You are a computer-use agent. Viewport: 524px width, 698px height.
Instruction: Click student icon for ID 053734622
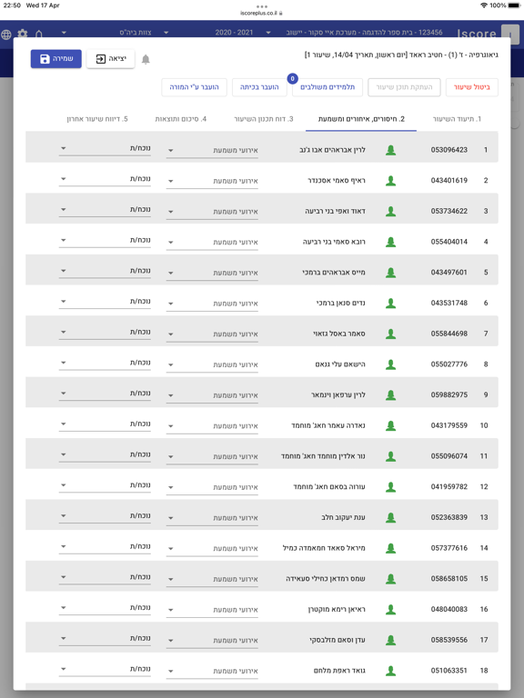[391, 212]
